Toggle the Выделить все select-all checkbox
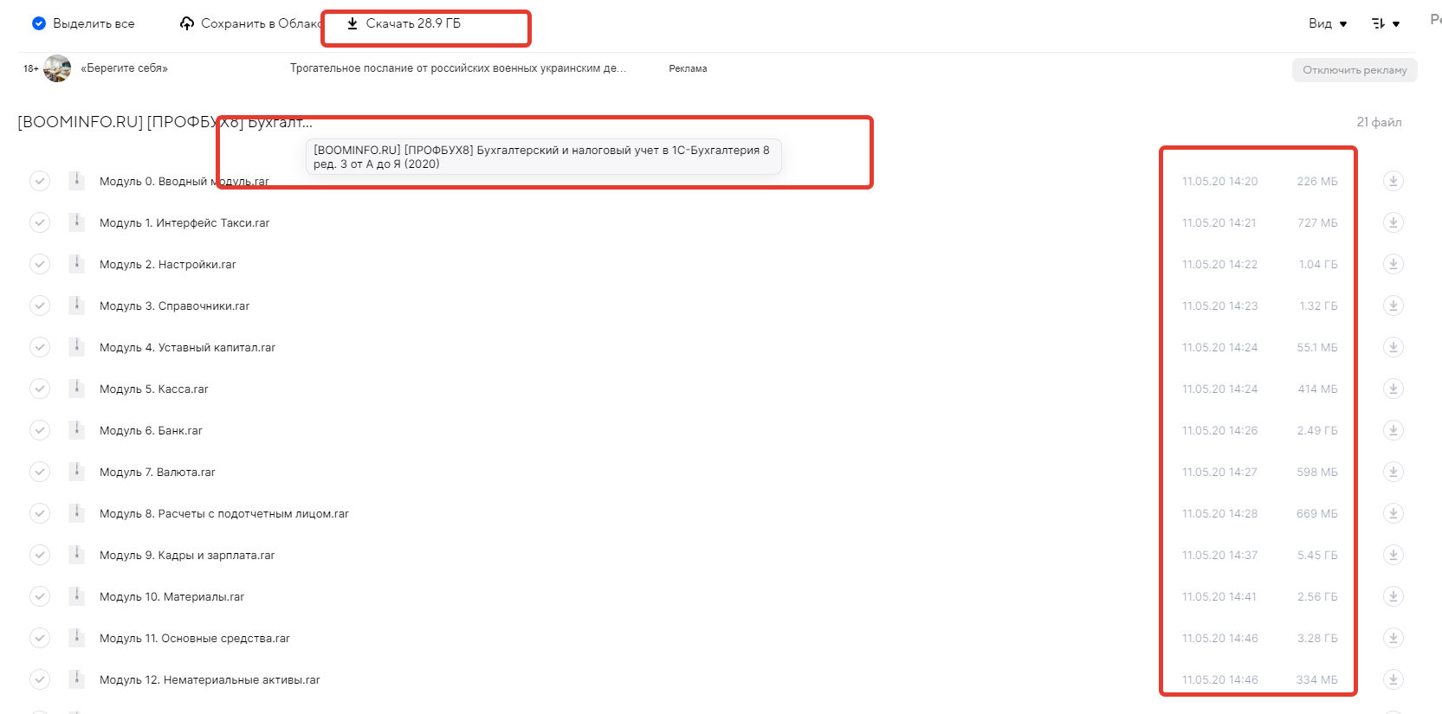Viewport: 1442px width, 714px height. click(x=39, y=23)
